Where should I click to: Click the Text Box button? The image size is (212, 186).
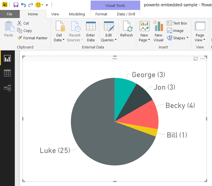177,23
